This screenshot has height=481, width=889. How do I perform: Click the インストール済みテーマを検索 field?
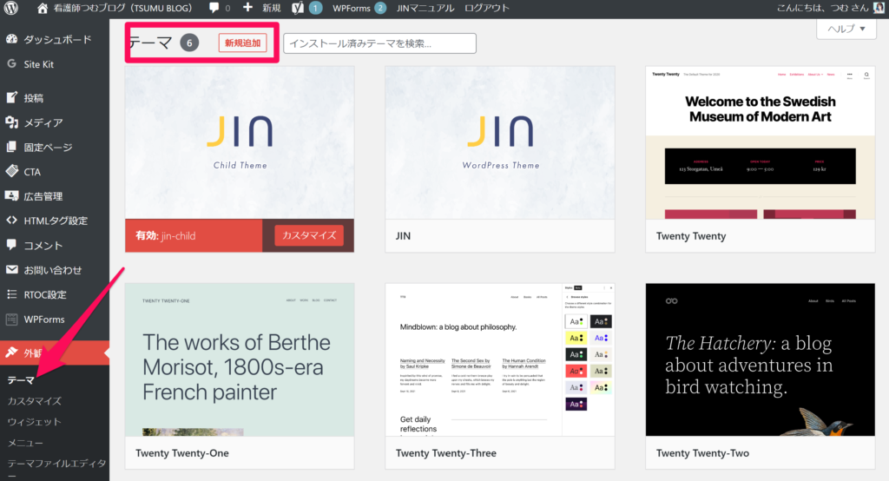click(379, 43)
